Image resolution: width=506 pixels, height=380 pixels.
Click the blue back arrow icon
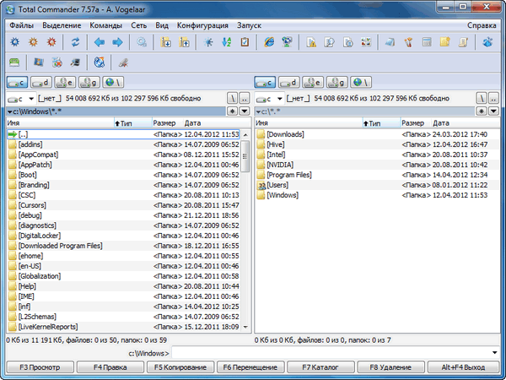[x=99, y=41]
